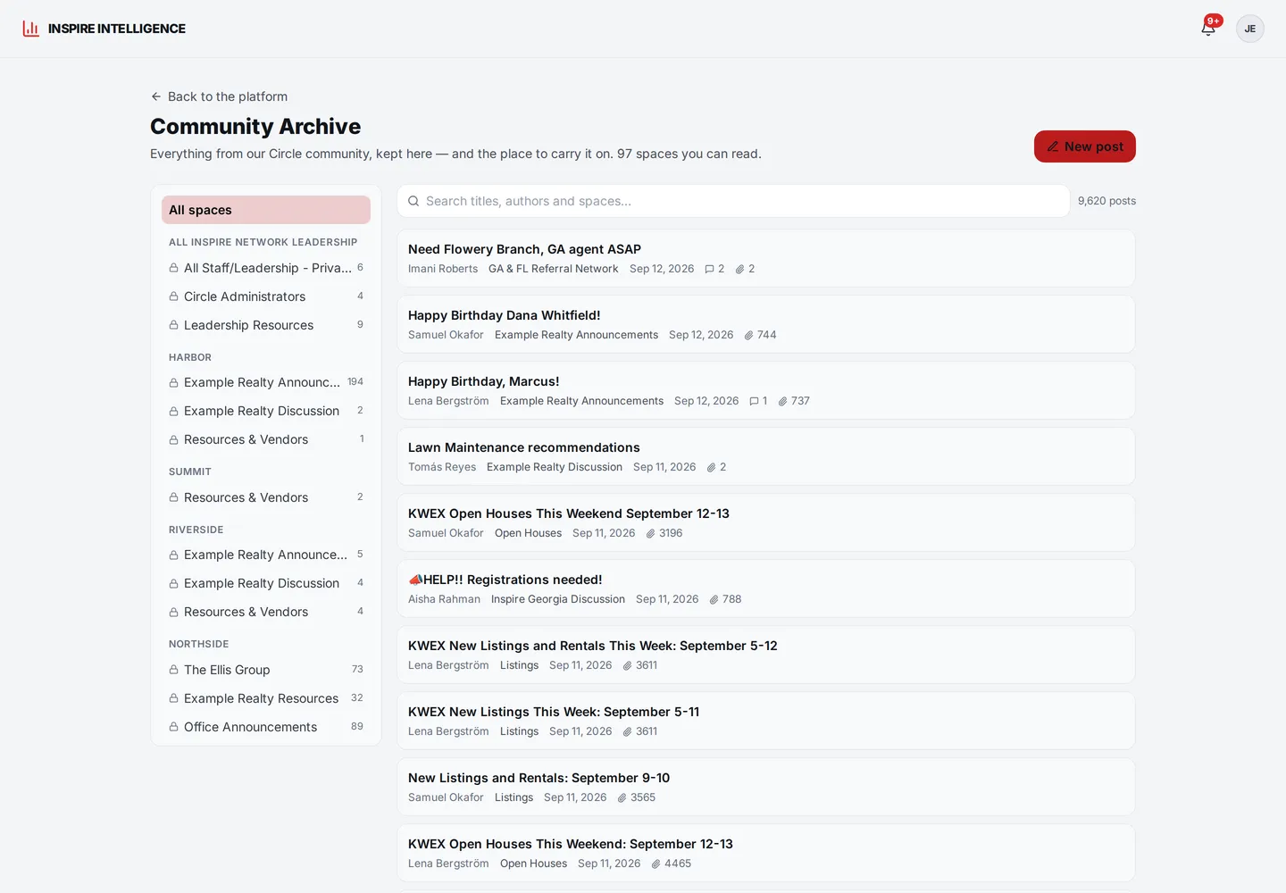1286x893 pixels.
Task: Click comment icon on Flowery Branch post
Action: (x=709, y=269)
